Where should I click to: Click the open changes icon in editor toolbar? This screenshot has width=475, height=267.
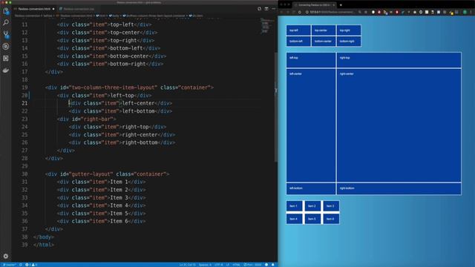point(259,9)
